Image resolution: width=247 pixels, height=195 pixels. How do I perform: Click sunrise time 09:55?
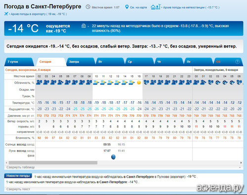(107, 145)
